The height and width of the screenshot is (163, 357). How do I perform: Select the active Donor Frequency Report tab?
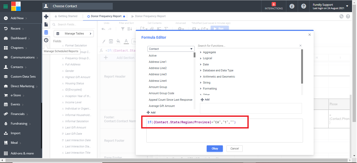coord(106,16)
